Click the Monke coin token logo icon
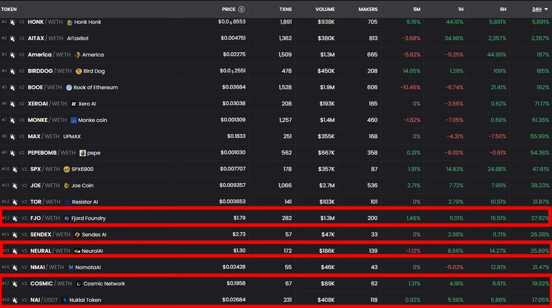Screen dimensions: 552x308 [74, 120]
